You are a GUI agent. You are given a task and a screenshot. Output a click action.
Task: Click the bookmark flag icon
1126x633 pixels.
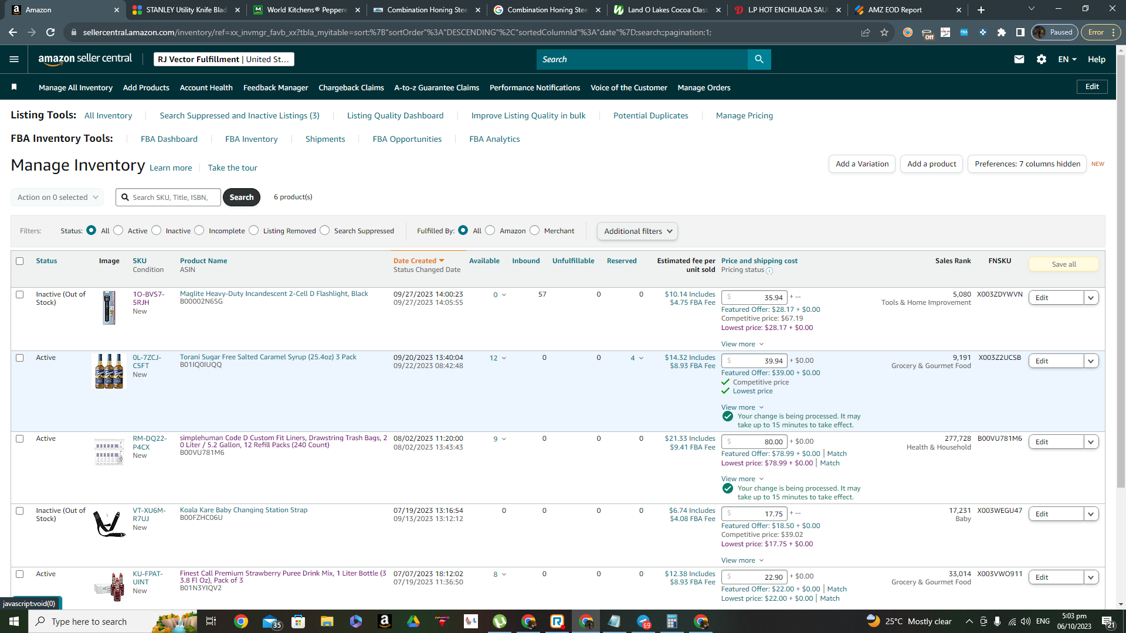coord(14,87)
